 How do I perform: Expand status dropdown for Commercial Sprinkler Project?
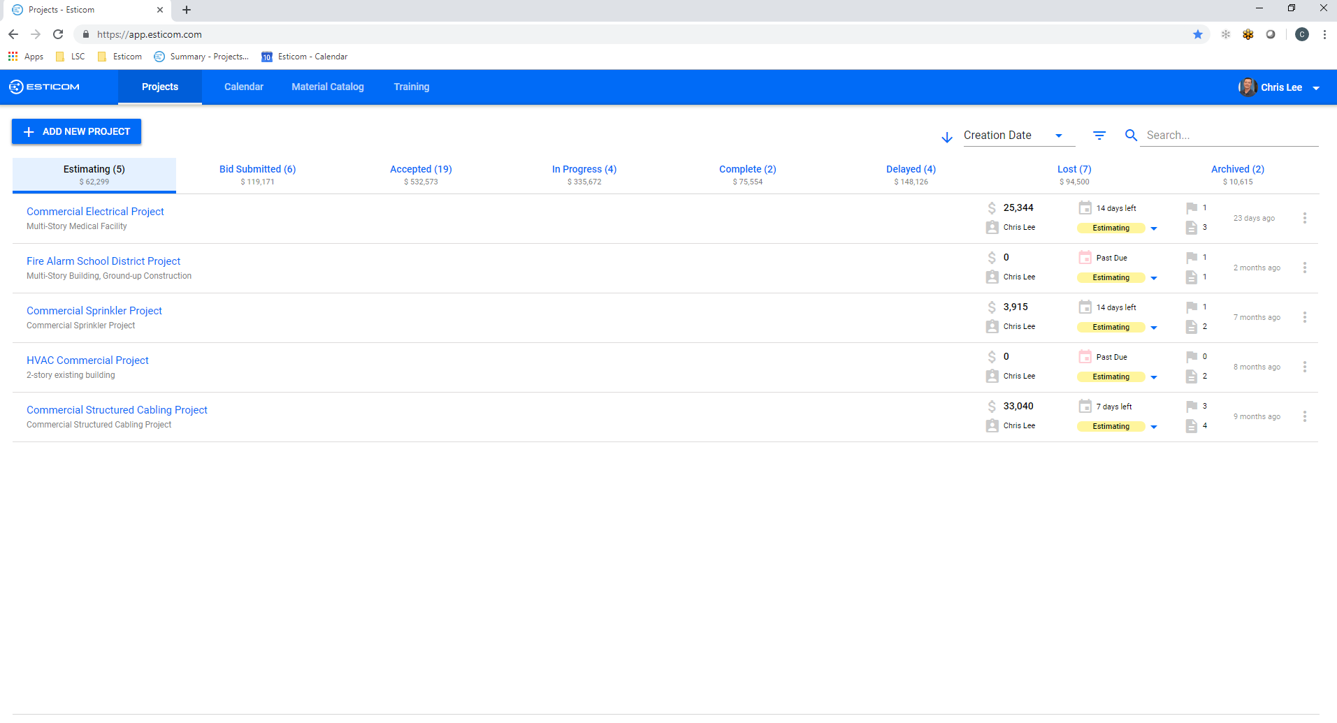point(1154,328)
